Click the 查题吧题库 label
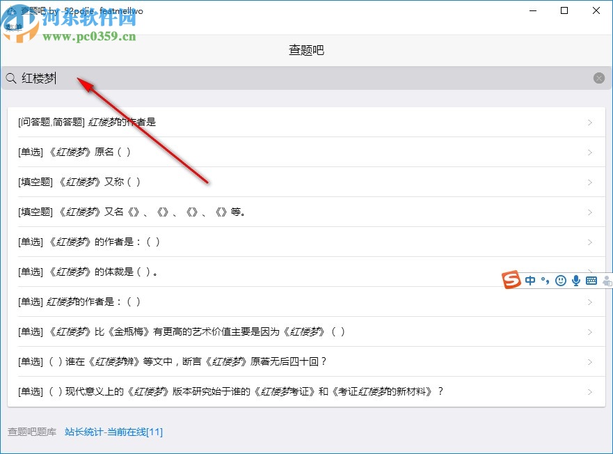This screenshot has width=613, height=454. tap(31, 432)
